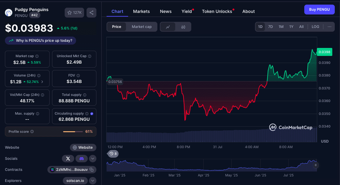Open Pudgy Penguins' X (Twitter) profile
The width and height of the screenshot is (340, 185).
click(68, 159)
